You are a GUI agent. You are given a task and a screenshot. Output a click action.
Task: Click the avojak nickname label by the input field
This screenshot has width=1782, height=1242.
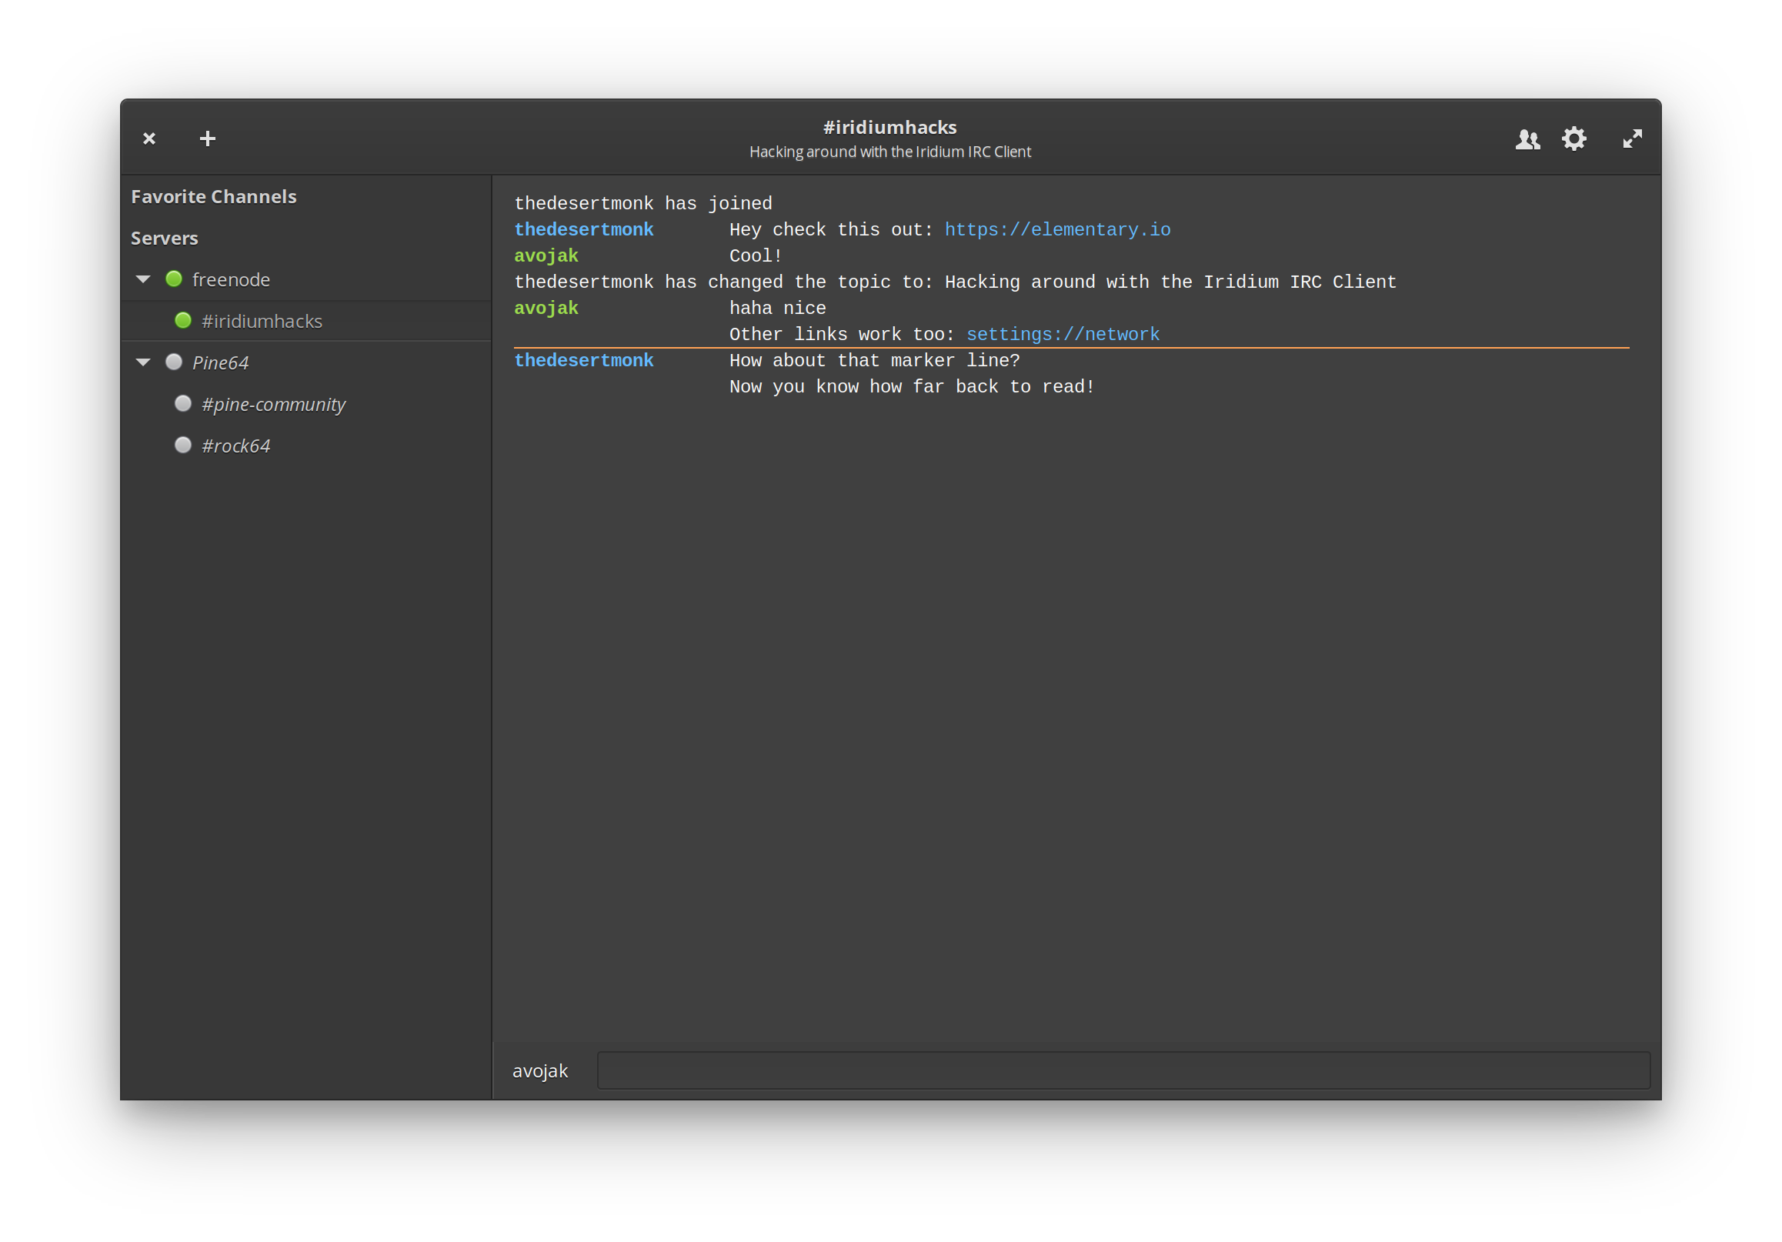540,1071
